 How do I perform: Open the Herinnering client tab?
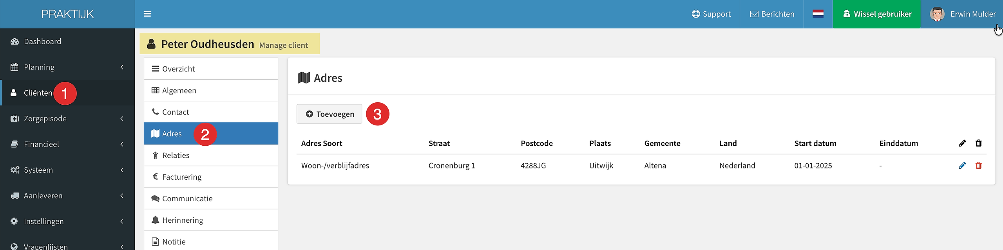211,220
